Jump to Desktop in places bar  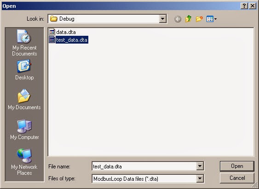(x=24, y=70)
